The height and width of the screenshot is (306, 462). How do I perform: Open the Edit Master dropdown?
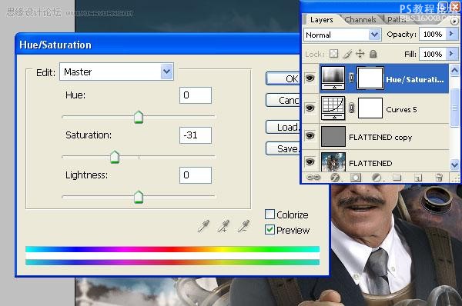tap(116, 72)
